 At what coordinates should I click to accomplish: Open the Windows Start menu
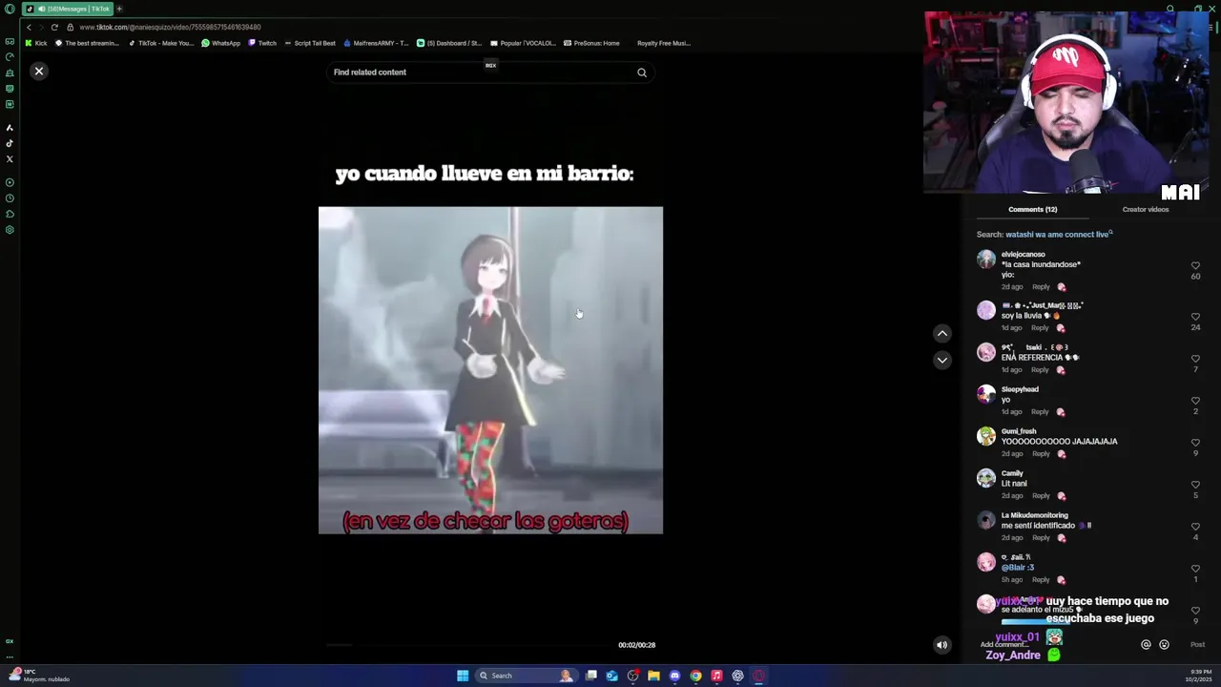pos(463,676)
